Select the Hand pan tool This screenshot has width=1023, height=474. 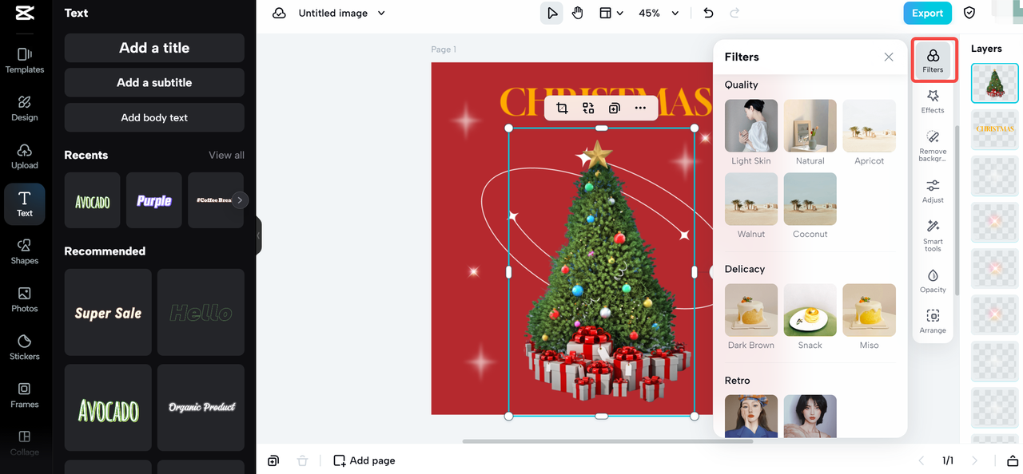[x=578, y=13]
